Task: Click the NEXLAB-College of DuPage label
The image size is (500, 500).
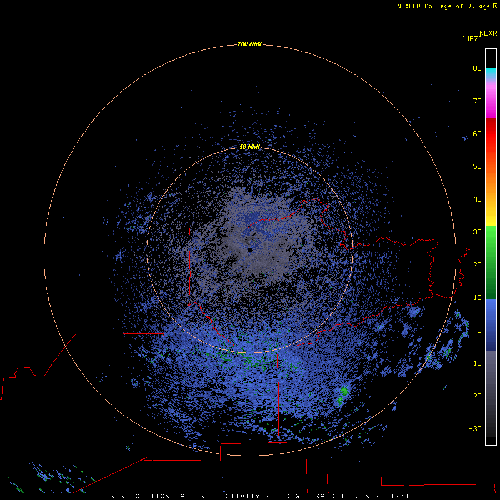Action: click(447, 6)
